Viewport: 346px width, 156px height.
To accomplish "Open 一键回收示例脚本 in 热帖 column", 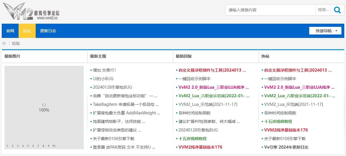I will tap(280, 79).
